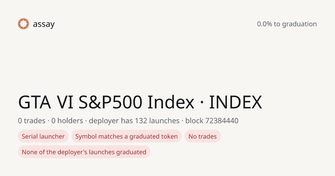The height and width of the screenshot is (176, 335).
Task: Click Symbol matches a graduated token tag
Action: [126, 136]
